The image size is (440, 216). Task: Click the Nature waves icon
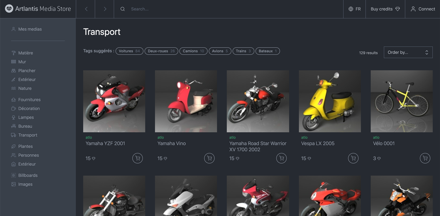[x=13, y=88]
